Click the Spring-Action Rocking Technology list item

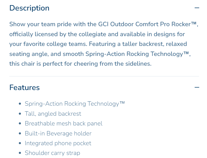pyautogui.click(x=75, y=104)
